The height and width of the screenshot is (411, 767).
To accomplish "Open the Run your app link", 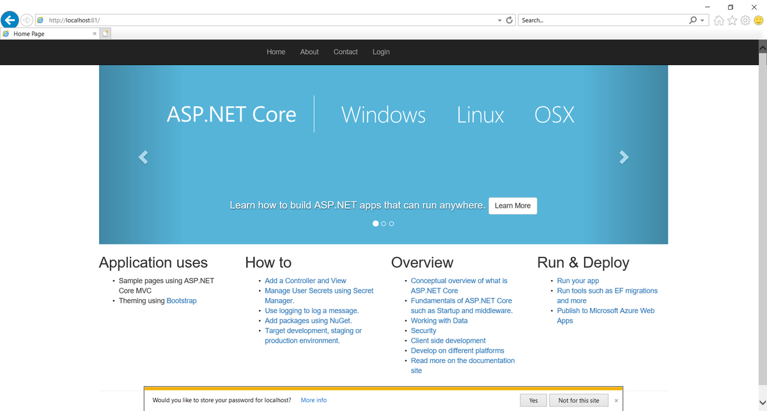I will tap(578, 281).
